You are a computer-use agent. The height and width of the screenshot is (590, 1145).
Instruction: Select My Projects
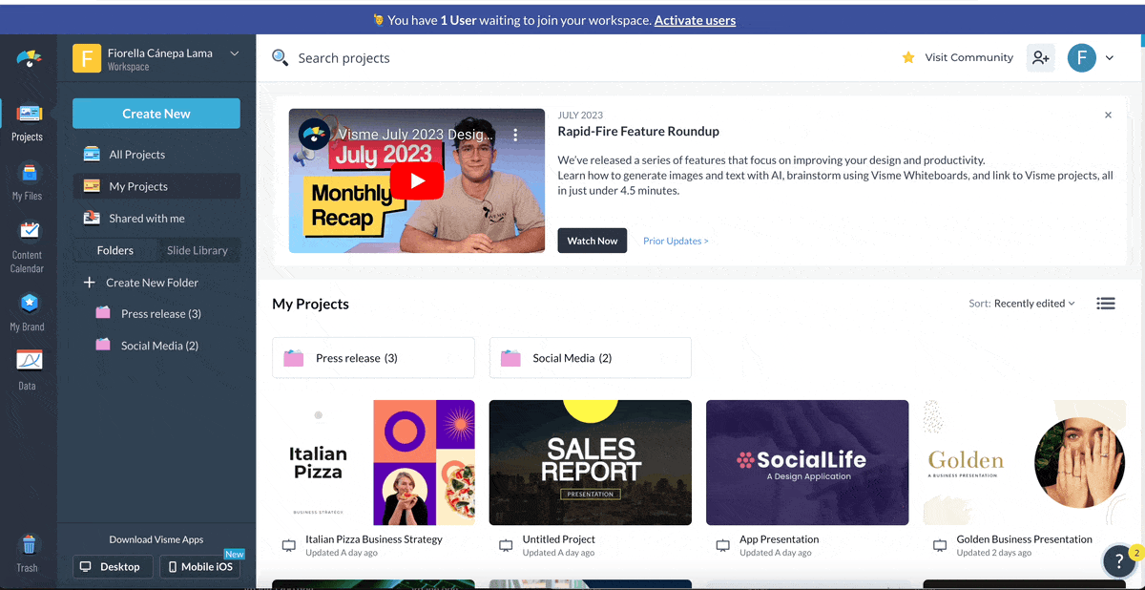tap(156, 186)
